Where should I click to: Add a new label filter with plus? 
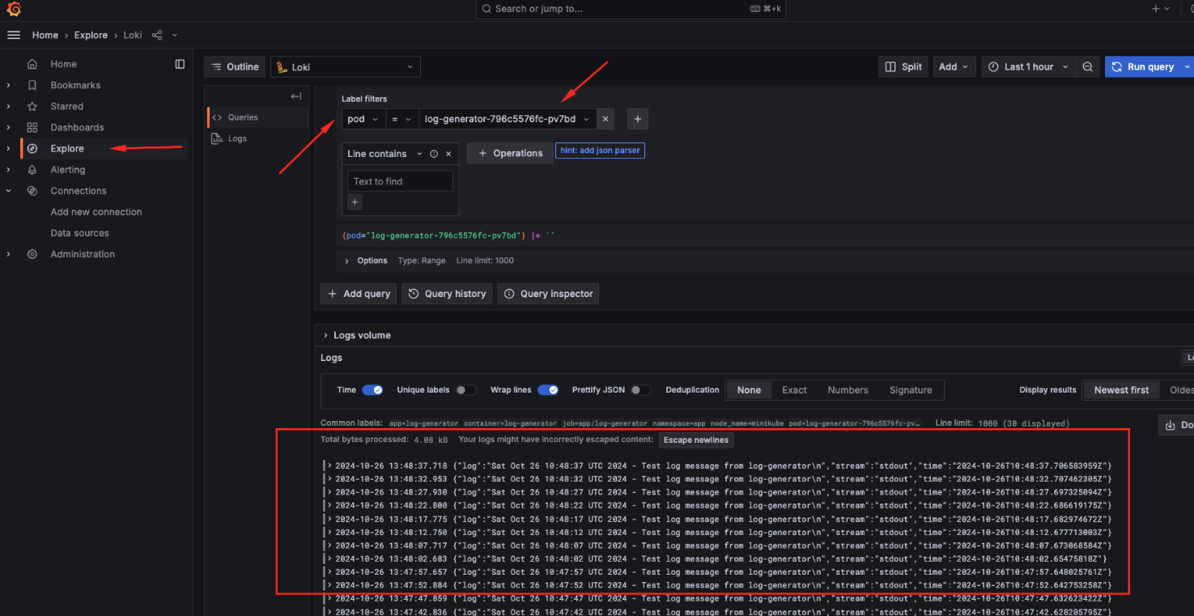coord(638,119)
